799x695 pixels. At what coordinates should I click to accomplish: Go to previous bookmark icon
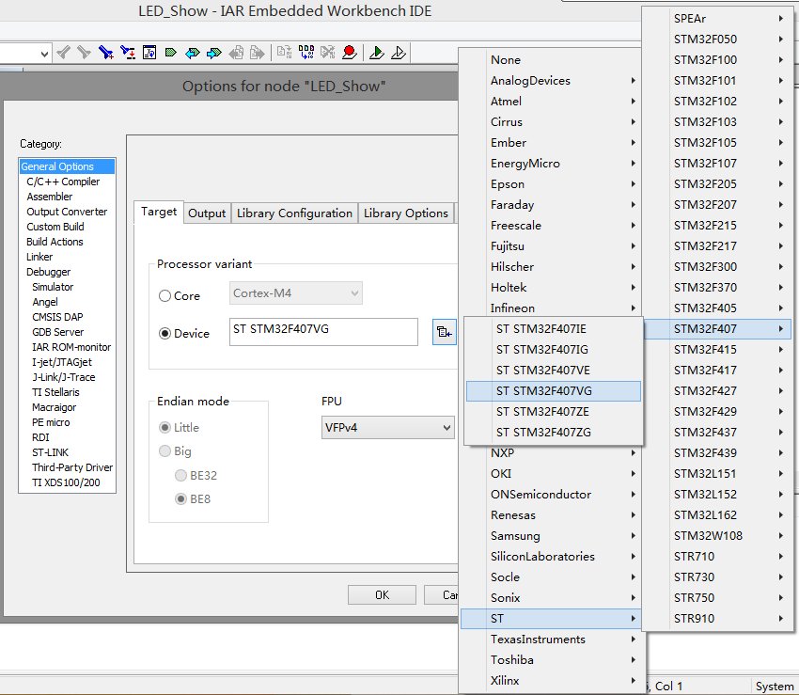[x=192, y=53]
